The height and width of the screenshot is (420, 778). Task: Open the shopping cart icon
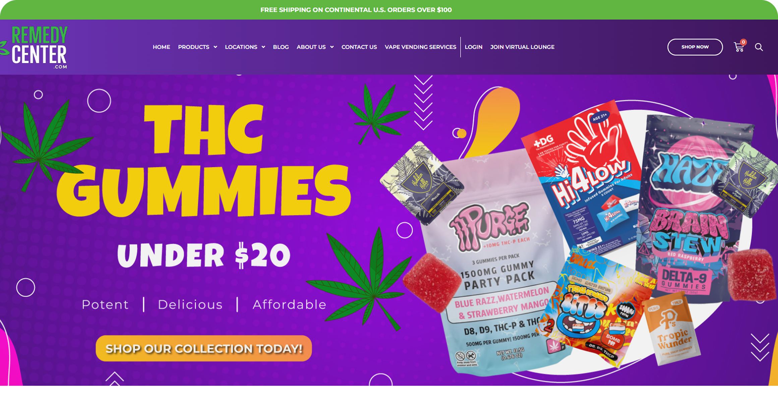pyautogui.click(x=738, y=47)
